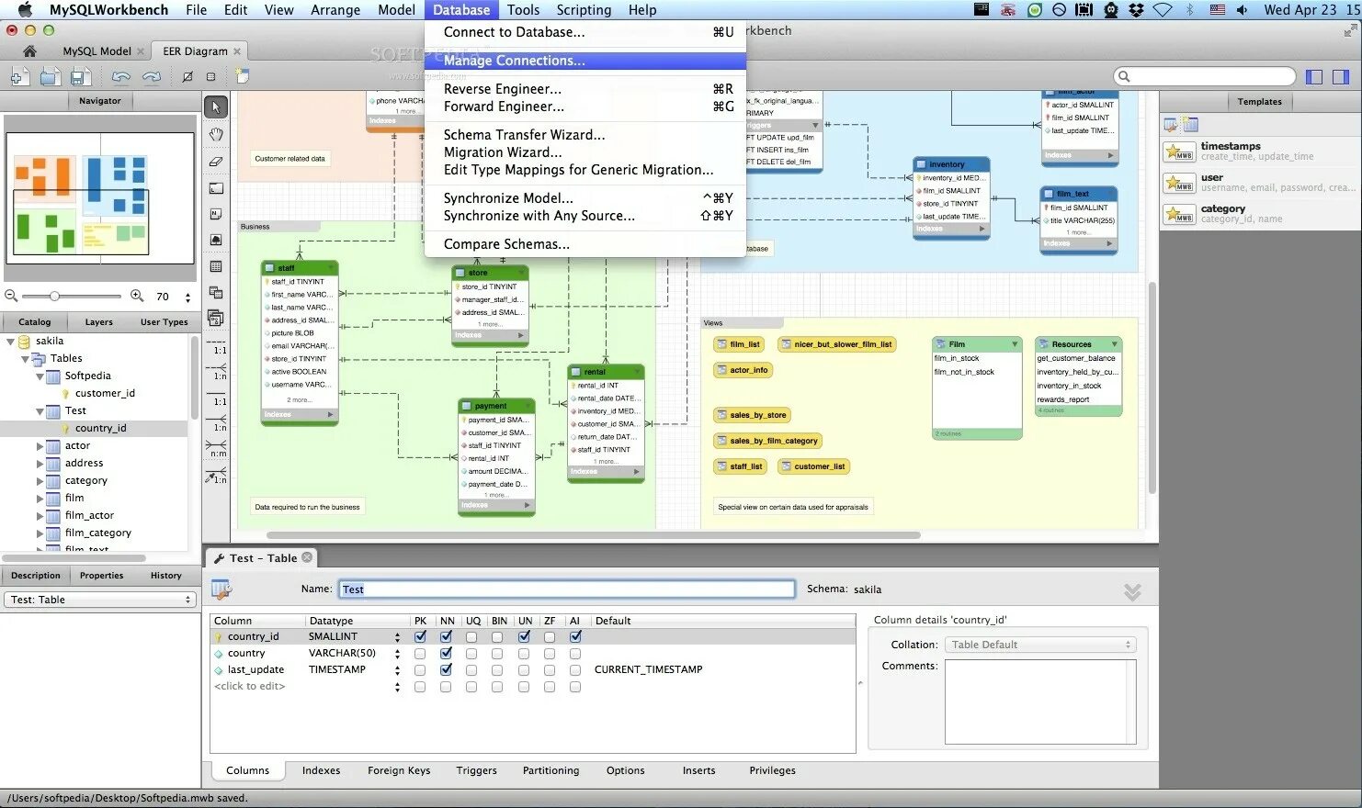This screenshot has width=1362, height=808.
Task: Click the zoom out magnifier icon
Action: 11,296
